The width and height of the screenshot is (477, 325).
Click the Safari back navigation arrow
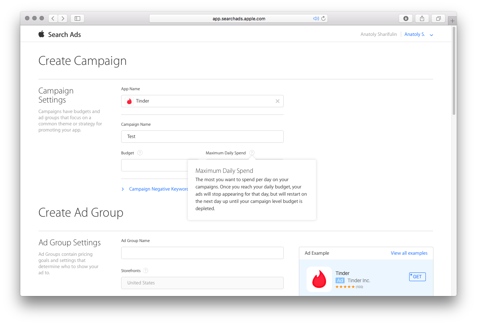coord(53,18)
